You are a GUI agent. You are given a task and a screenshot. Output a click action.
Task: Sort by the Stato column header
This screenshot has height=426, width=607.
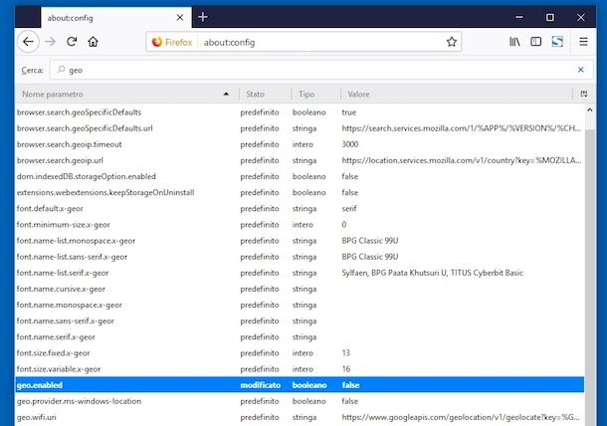[x=265, y=95]
